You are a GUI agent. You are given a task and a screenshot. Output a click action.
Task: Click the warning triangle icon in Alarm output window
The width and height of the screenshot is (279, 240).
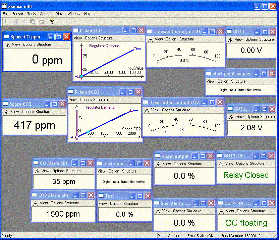tap(158, 164)
